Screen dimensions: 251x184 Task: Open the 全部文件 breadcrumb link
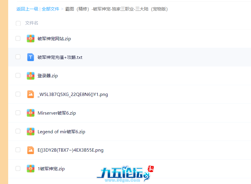(x=50, y=9)
